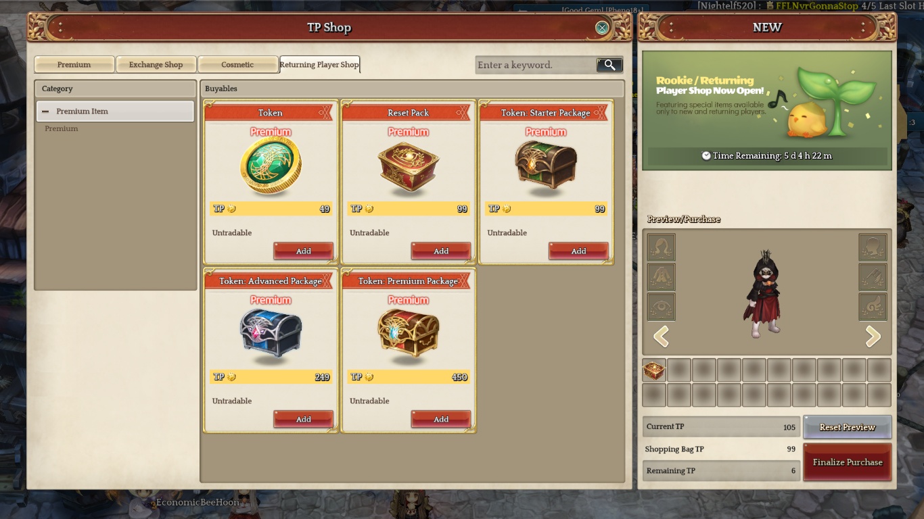The height and width of the screenshot is (519, 924).
Task: Click the top-left hair equipment slot icon
Action: [x=661, y=247]
